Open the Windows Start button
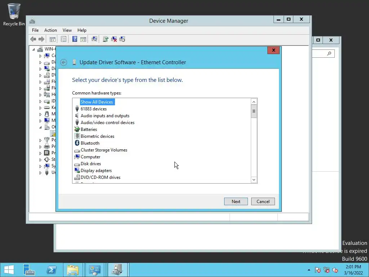The width and height of the screenshot is (369, 277). pos(9,270)
